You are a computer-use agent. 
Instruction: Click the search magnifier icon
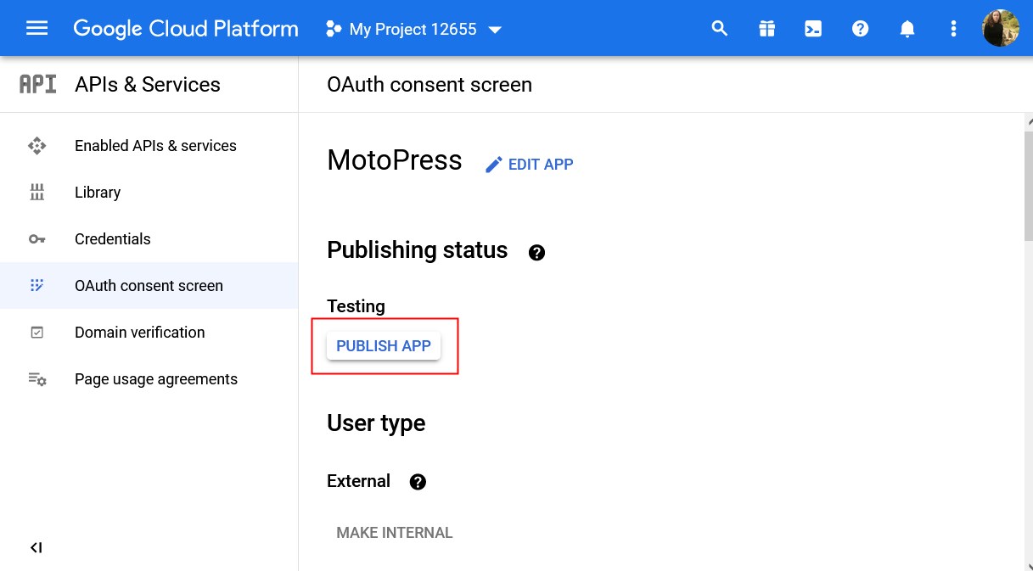coord(720,29)
